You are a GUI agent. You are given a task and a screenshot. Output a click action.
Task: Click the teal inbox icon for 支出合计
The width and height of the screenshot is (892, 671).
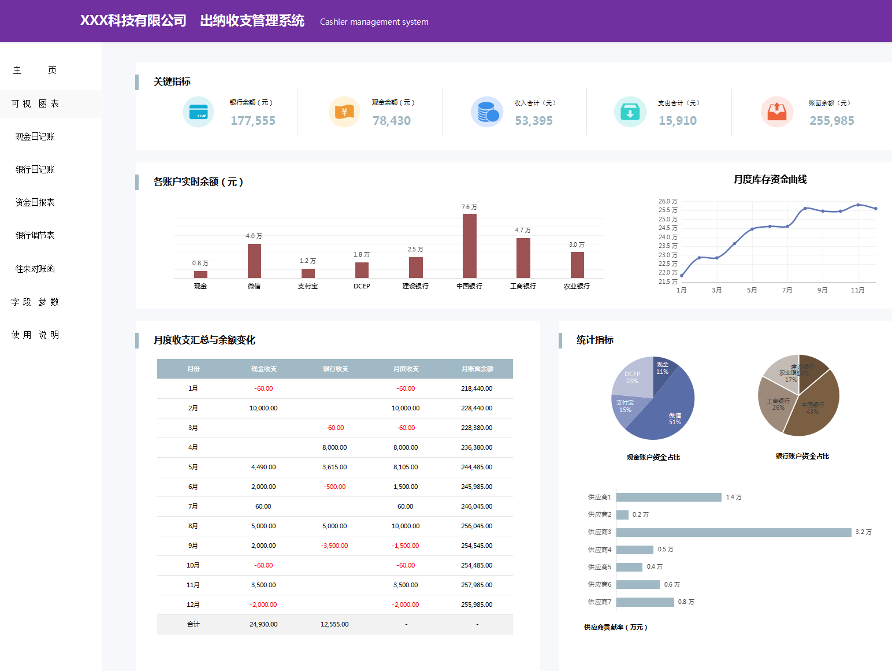pos(630,112)
